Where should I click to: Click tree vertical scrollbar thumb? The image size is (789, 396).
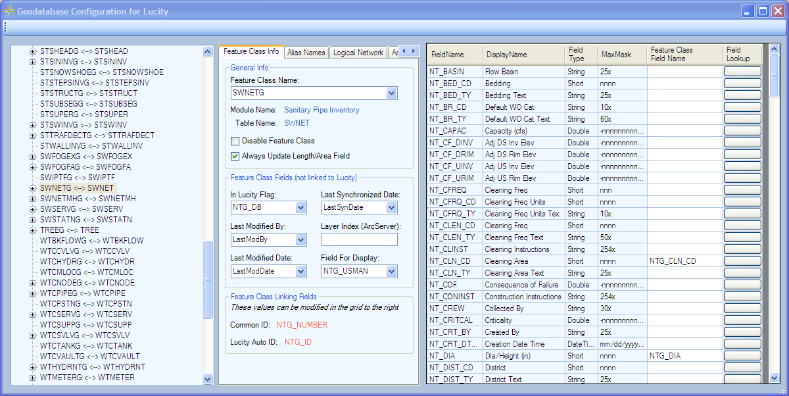pyautogui.click(x=208, y=280)
